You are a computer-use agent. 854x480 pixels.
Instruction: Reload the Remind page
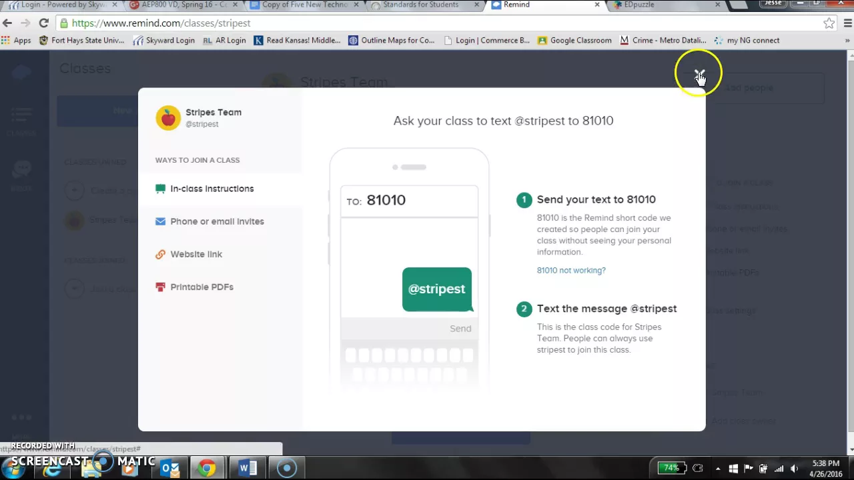[43, 23]
